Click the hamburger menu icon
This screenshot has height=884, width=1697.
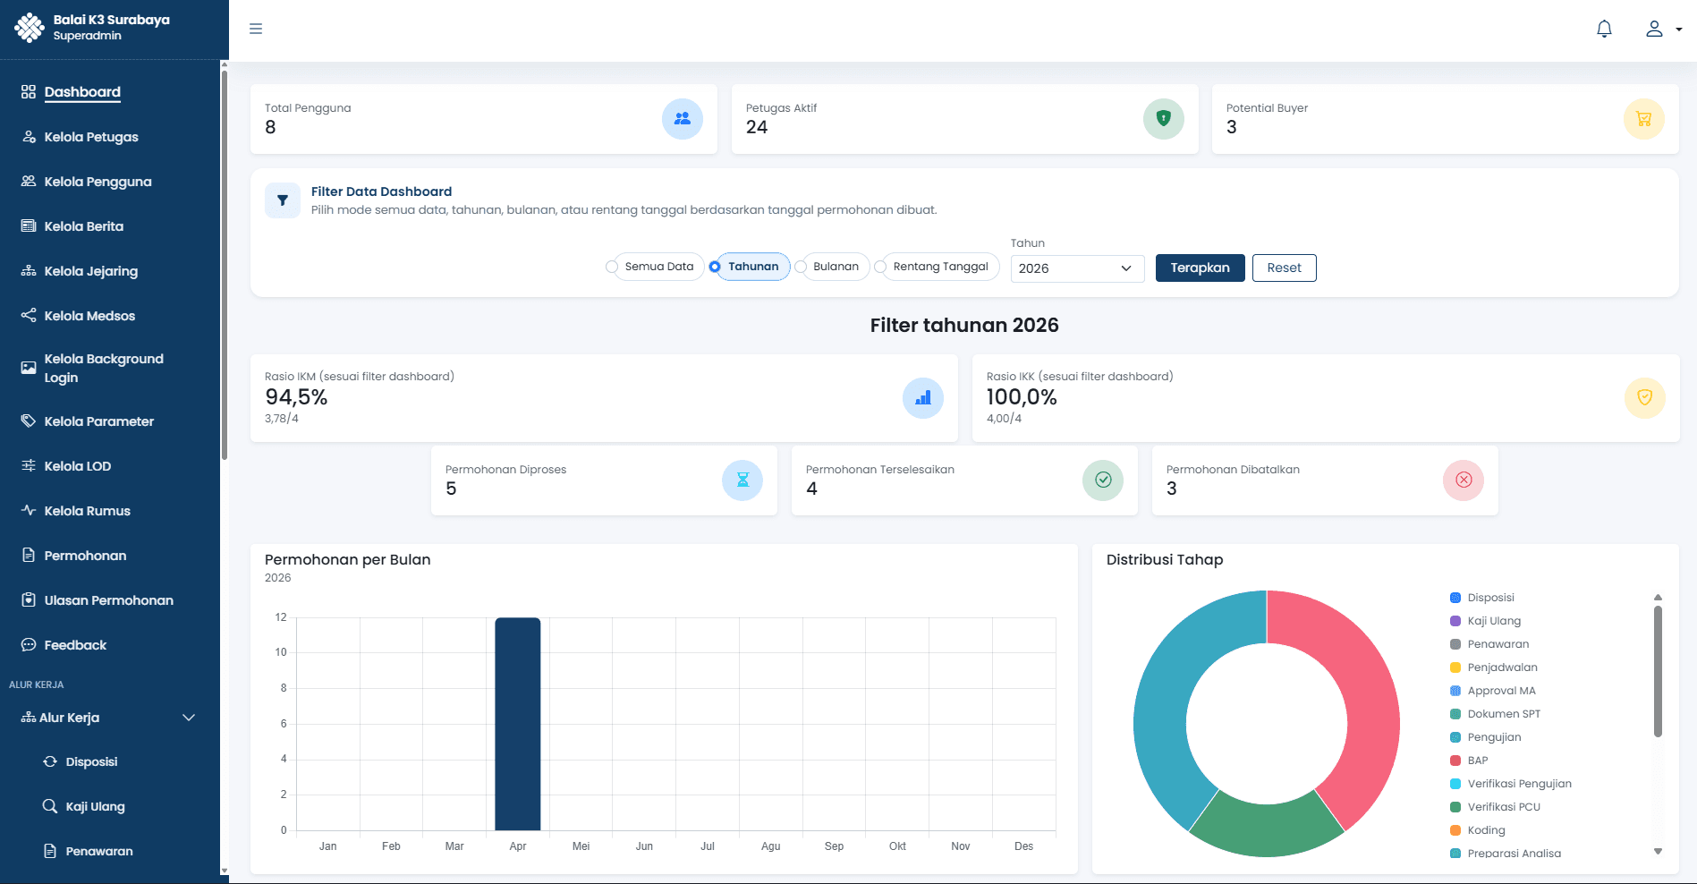point(256,29)
